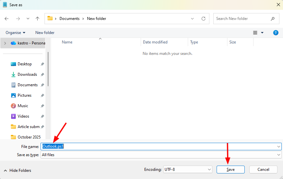Image resolution: width=283 pixels, height=179 pixels.
Task: Open Downloads in the sidebar
Action: pos(27,74)
